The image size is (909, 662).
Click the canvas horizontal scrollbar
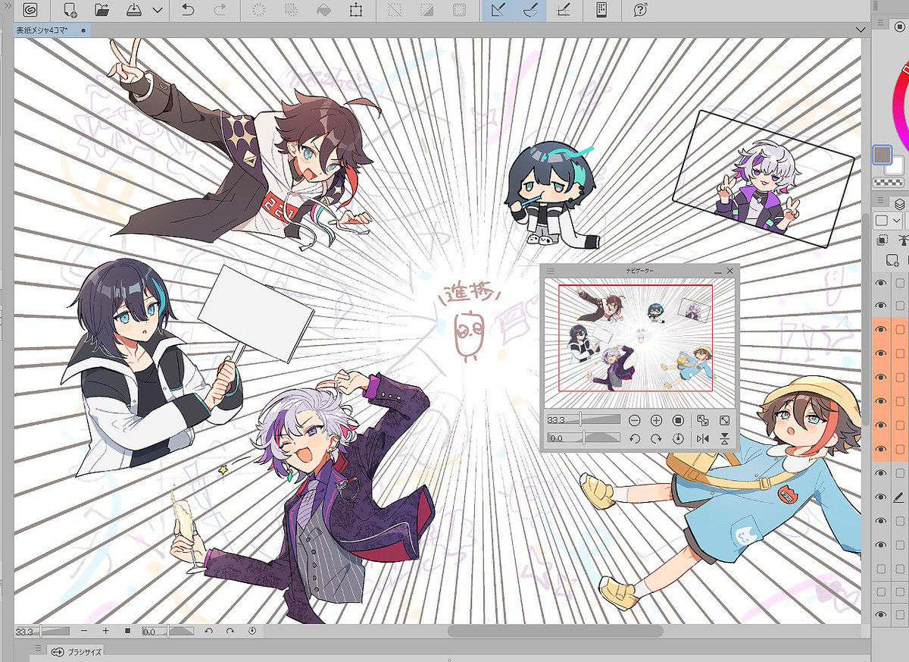[555, 631]
